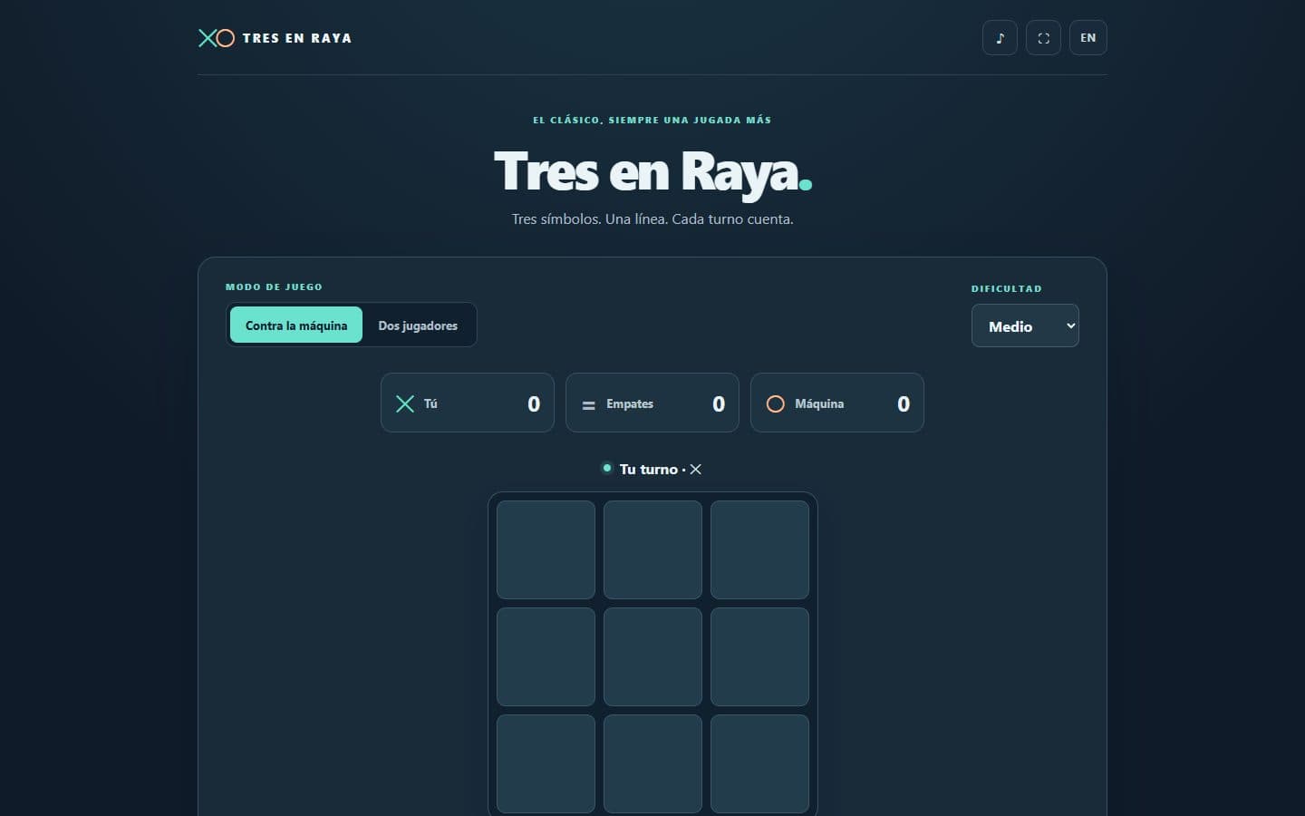Click the Tú player X score card
The image size is (1305, 816).
[x=468, y=403]
